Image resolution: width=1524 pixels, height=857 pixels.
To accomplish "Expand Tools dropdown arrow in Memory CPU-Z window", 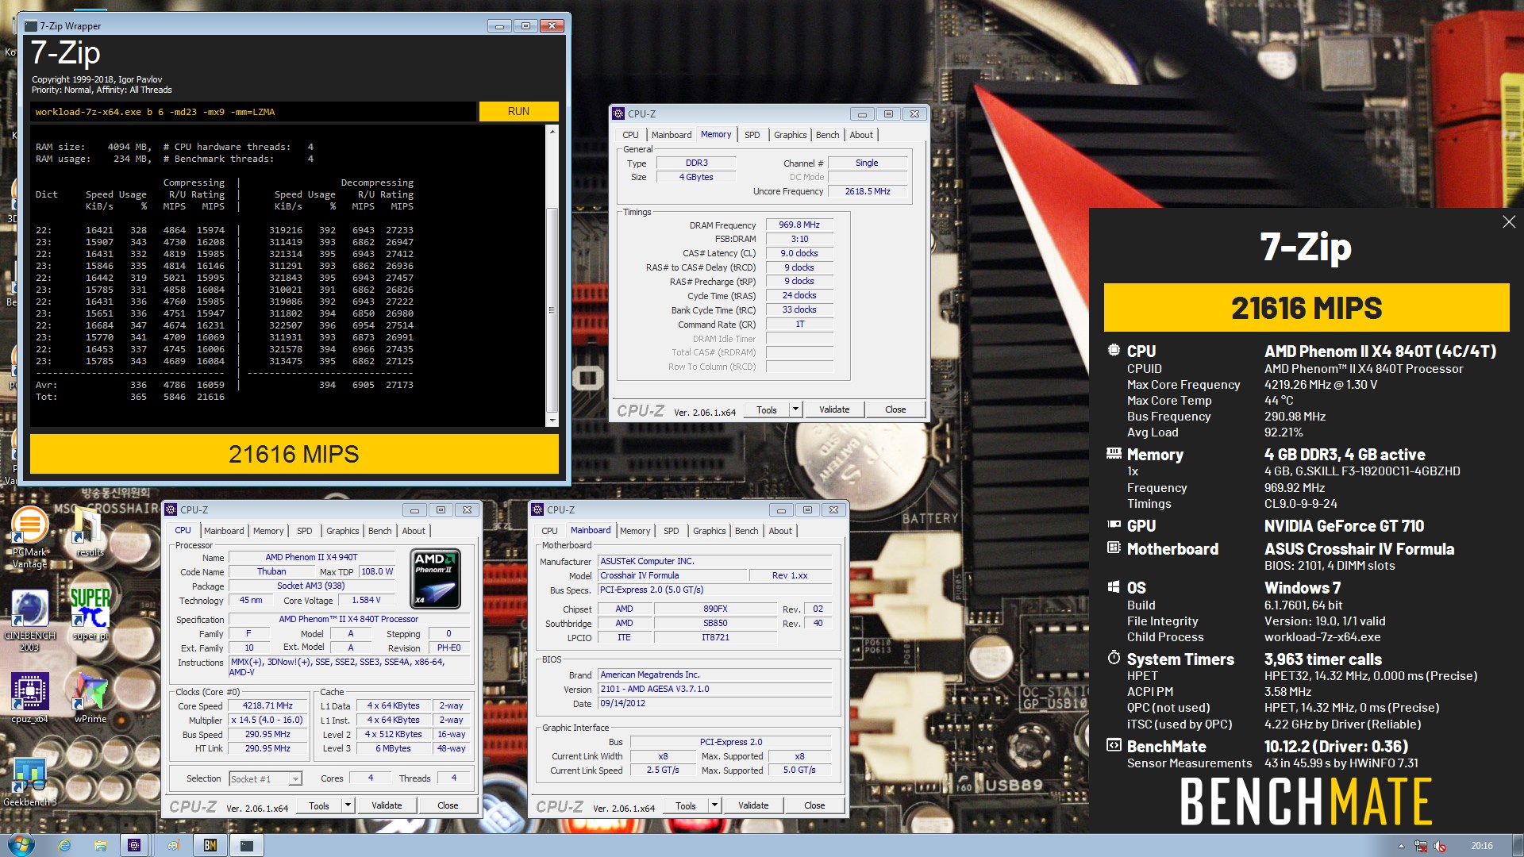I will (x=795, y=409).
